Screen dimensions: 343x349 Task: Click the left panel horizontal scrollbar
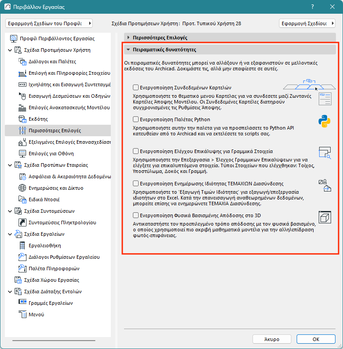pyautogui.click(x=54, y=340)
